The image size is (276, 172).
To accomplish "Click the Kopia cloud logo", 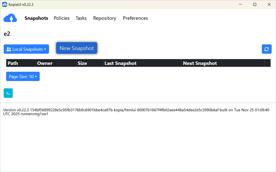I will click(10, 18).
